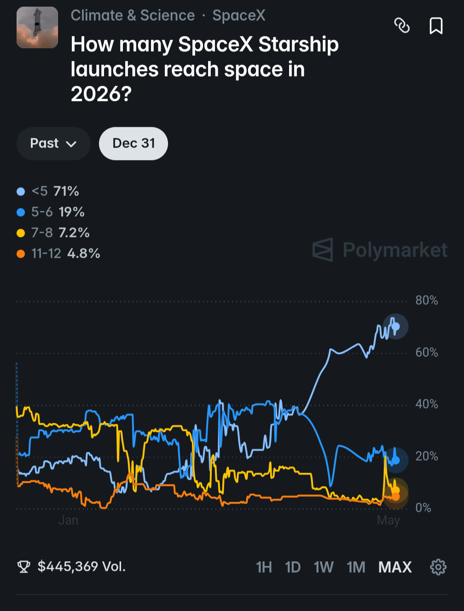This screenshot has height=611, width=464.
Task: Select the Dec 31 date pill
Action: click(133, 143)
